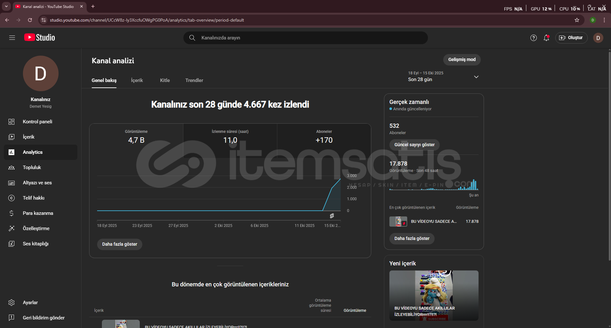Image resolution: width=611 pixels, height=328 pixels.
Task: Switch to the Trendler tab
Action: [x=194, y=80]
